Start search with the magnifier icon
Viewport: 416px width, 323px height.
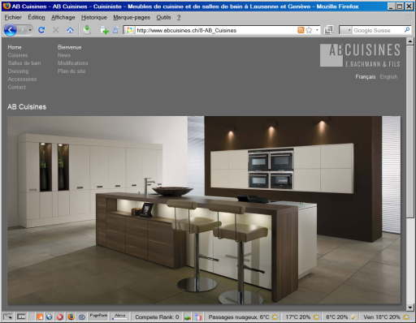tap(407, 30)
